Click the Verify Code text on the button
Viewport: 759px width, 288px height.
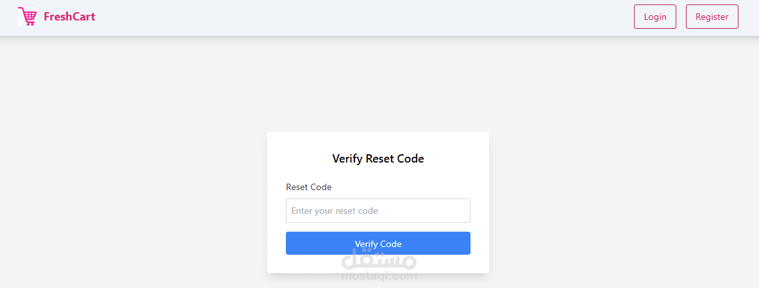(x=378, y=244)
